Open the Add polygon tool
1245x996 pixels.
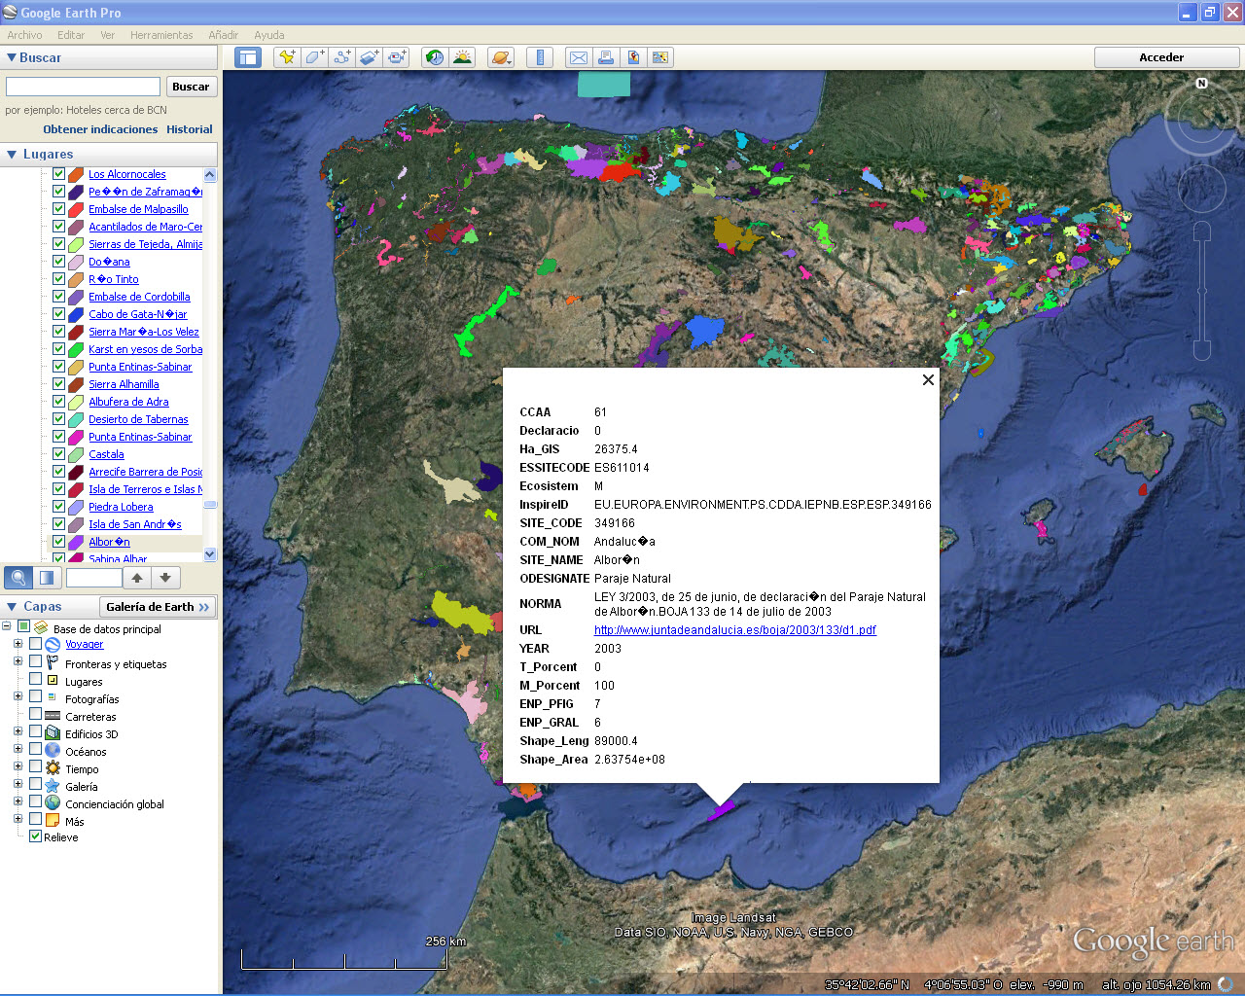[313, 56]
